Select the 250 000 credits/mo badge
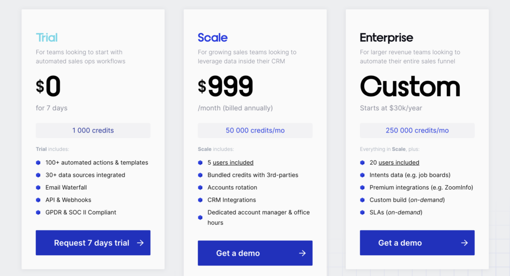The height and width of the screenshot is (276, 510). pyautogui.click(x=417, y=131)
